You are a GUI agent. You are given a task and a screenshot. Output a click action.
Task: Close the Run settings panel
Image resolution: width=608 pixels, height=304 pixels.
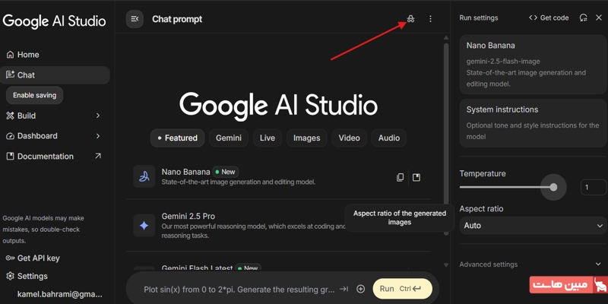coord(598,17)
